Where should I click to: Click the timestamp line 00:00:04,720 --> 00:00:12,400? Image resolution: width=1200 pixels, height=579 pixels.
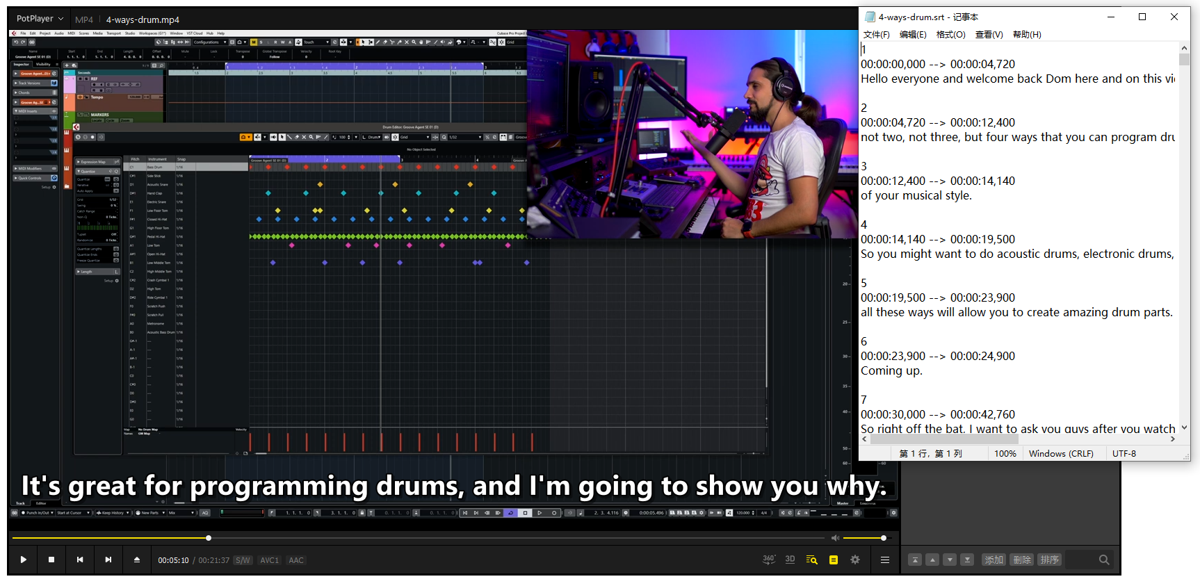pos(938,122)
